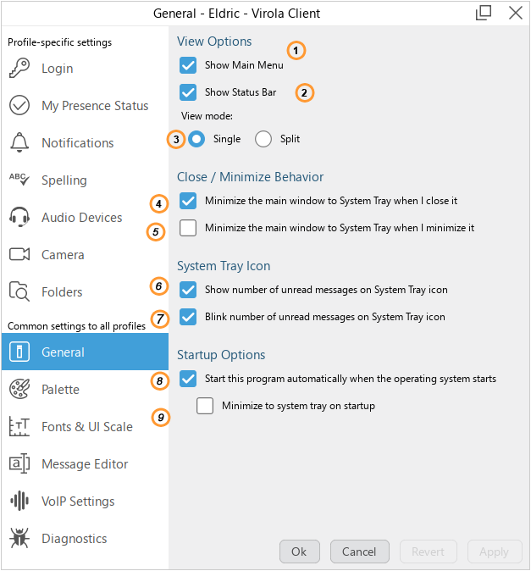Click the checkmark icon for My Presence Status
This screenshot has height=571, width=531.
[19, 106]
